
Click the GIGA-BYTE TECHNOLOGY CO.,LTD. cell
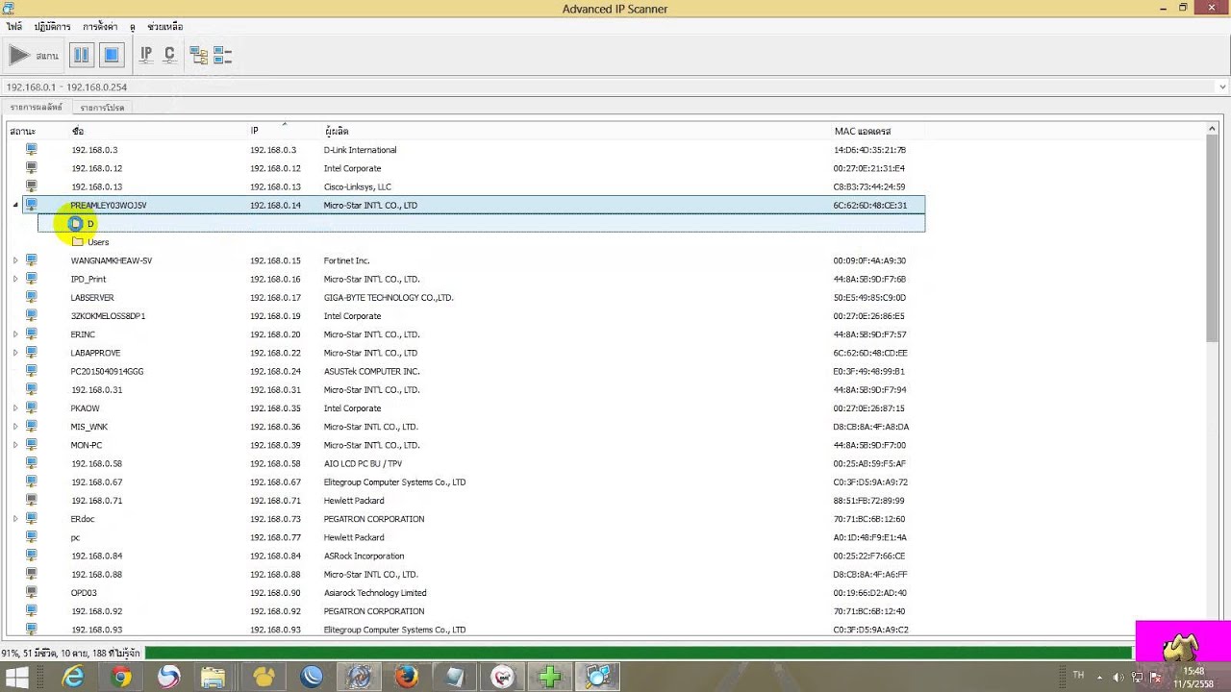pyautogui.click(x=389, y=298)
